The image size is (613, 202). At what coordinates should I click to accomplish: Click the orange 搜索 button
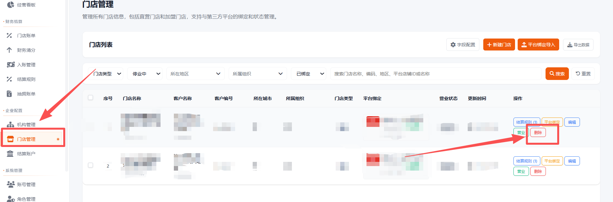557,74
